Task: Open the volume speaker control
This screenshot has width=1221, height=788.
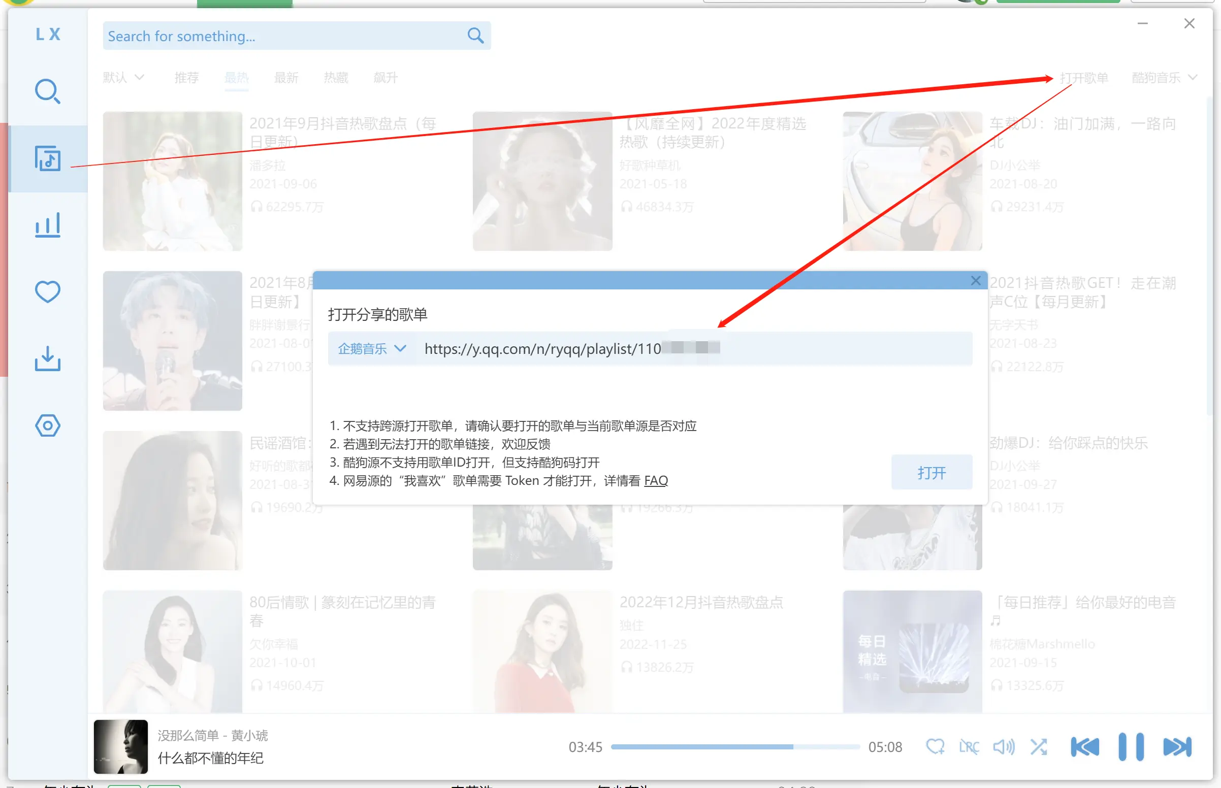Action: [1004, 746]
